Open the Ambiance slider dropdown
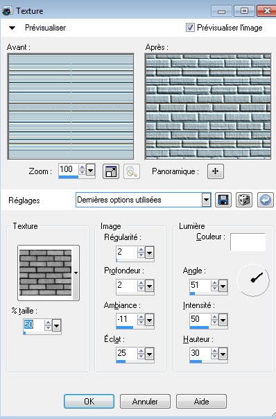Viewport: 276px width, 419px height. (149, 320)
